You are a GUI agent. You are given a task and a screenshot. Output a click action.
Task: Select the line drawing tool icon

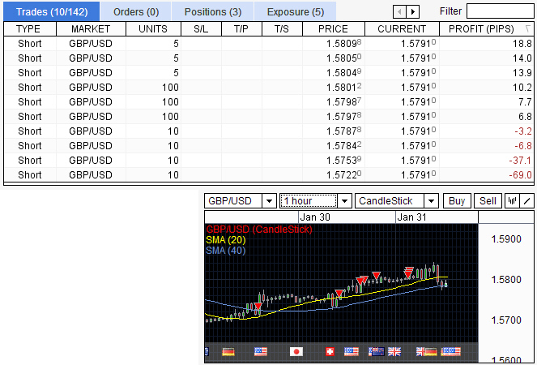[x=527, y=201]
